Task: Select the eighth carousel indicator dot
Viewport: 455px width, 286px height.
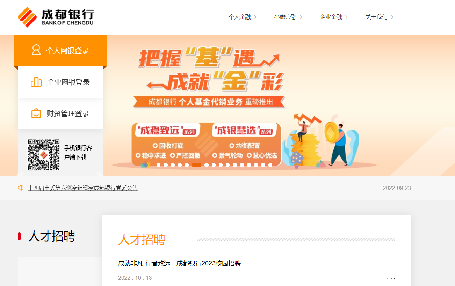Action: [x=214, y=165]
